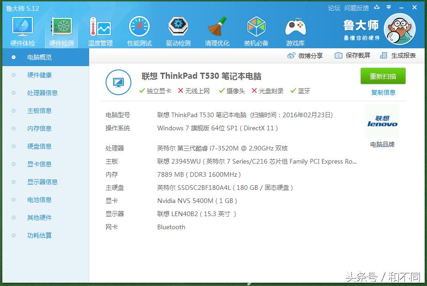The image size is (427, 286).
Task: Toggle the 蓝牙 Bluetooth checkmark
Action: pos(298,91)
